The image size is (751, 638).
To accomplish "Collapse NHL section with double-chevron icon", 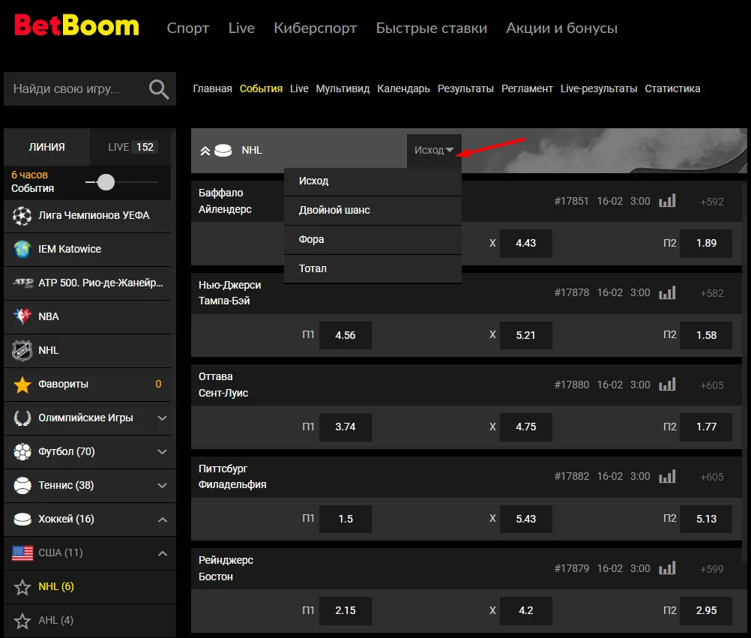I will click(x=205, y=151).
